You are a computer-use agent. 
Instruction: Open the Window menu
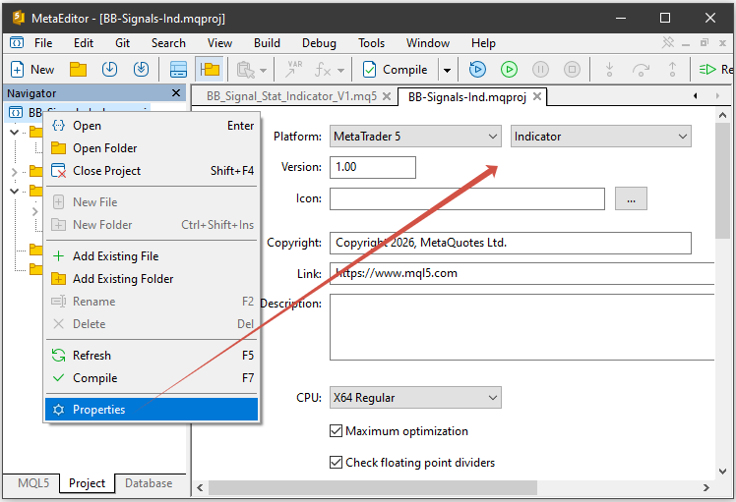[x=428, y=43]
